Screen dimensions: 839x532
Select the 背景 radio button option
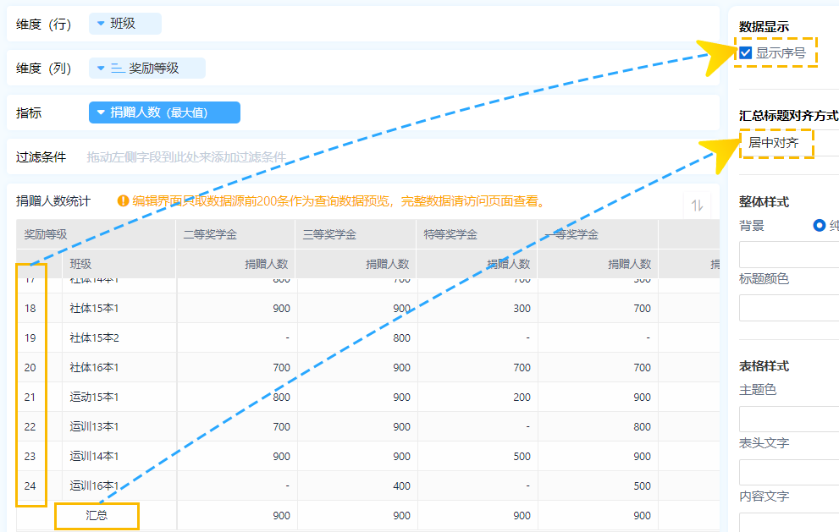pyautogui.click(x=819, y=226)
